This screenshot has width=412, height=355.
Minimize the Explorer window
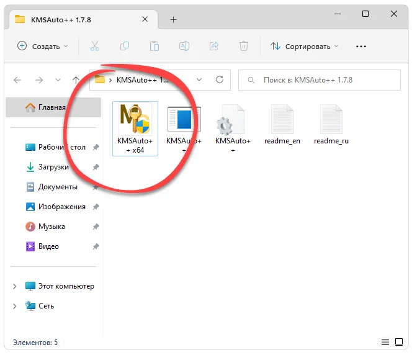click(338, 14)
